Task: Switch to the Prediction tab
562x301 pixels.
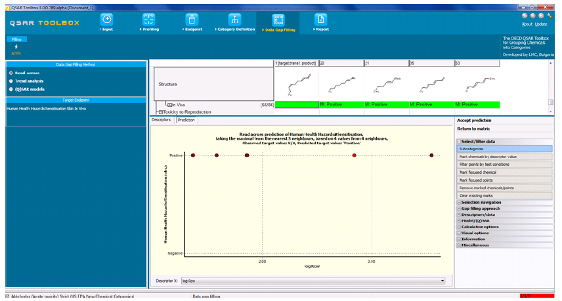Action: 186,120
